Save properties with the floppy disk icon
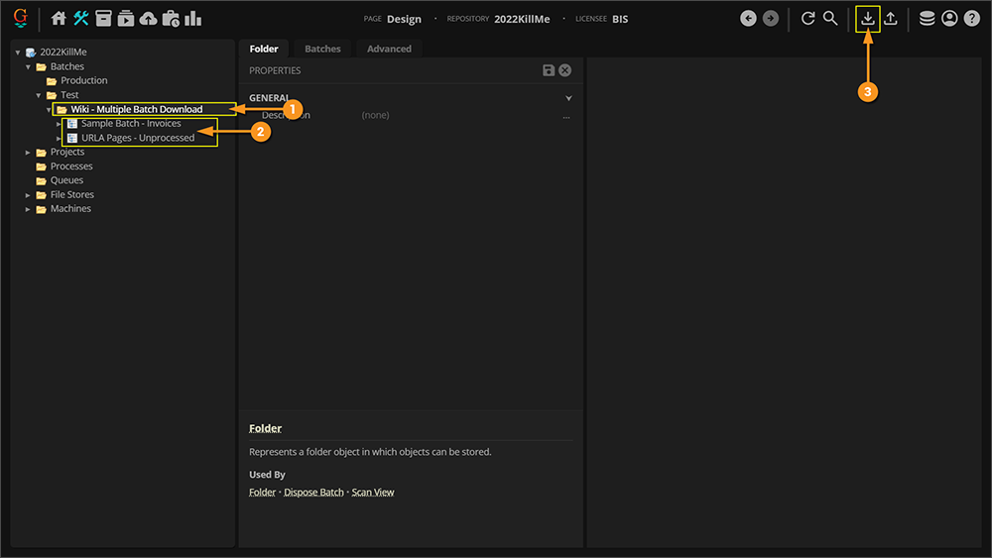Screen dimensions: 992x558 (x=549, y=70)
